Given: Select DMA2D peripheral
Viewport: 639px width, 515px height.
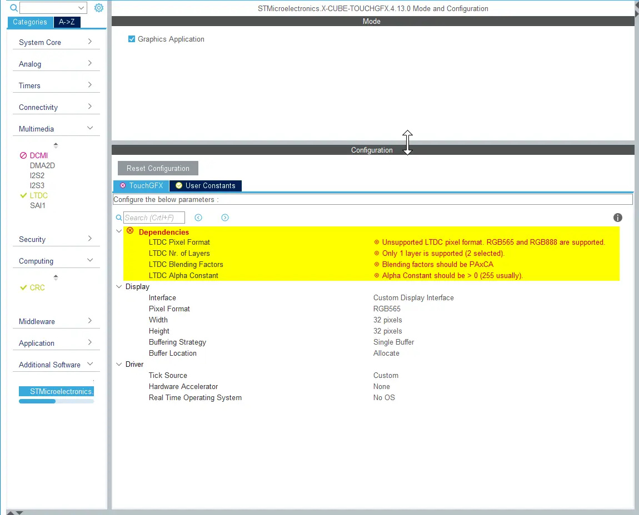Looking at the screenshot, I should [x=42, y=166].
